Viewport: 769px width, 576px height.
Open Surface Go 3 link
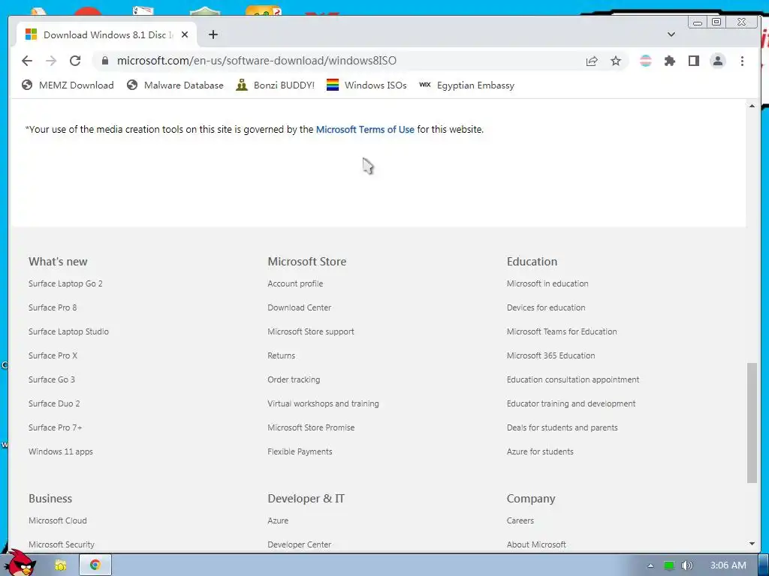pos(52,379)
